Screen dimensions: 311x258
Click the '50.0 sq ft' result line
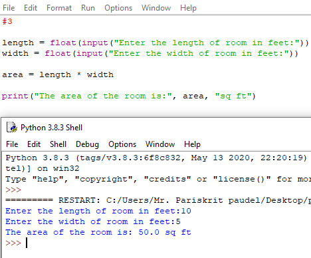pyautogui.click(x=98, y=232)
